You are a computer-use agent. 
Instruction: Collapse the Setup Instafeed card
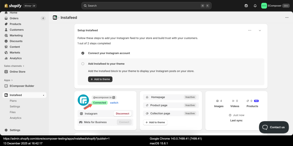point(260,30)
